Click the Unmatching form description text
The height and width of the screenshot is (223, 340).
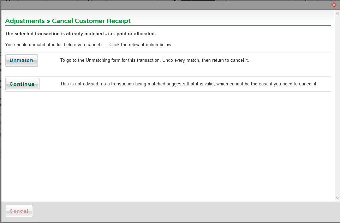(155, 60)
